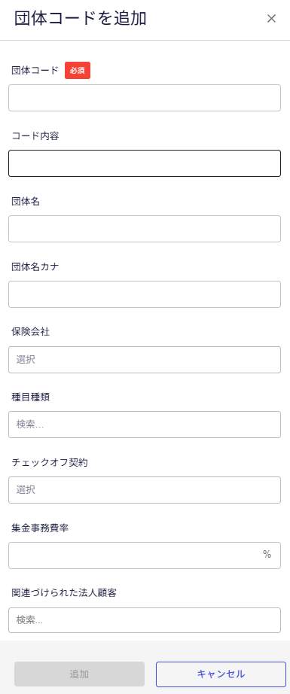Click the red 必須 badge

coord(78,70)
